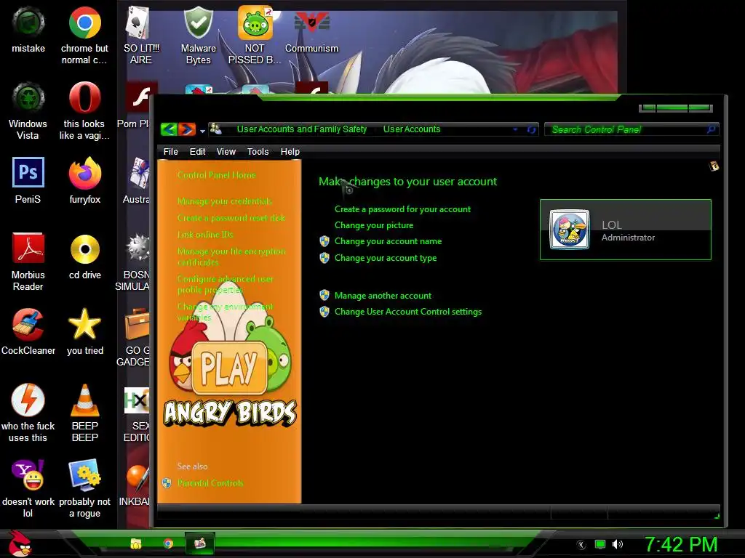Open Change your account type
Screen dimensions: 745x558
pyautogui.click(x=386, y=258)
